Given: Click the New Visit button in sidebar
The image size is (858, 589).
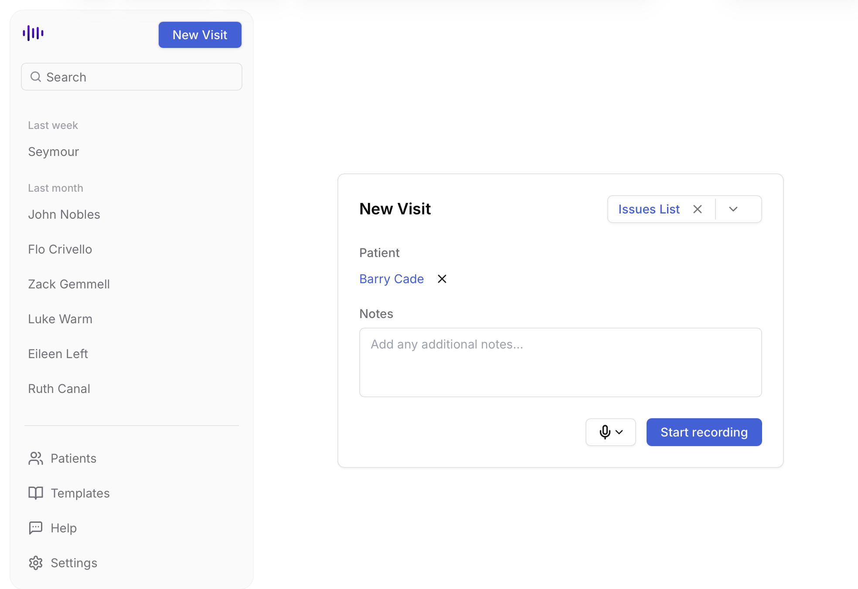Looking at the screenshot, I should [x=200, y=35].
